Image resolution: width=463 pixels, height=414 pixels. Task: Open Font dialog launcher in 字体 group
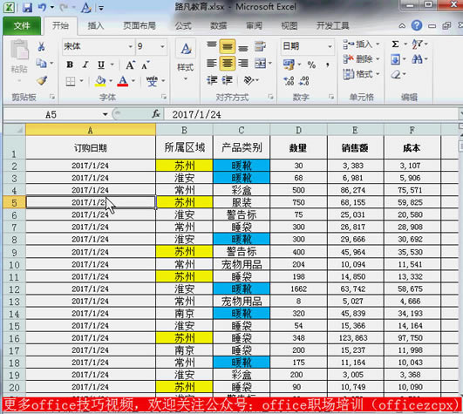(164, 97)
